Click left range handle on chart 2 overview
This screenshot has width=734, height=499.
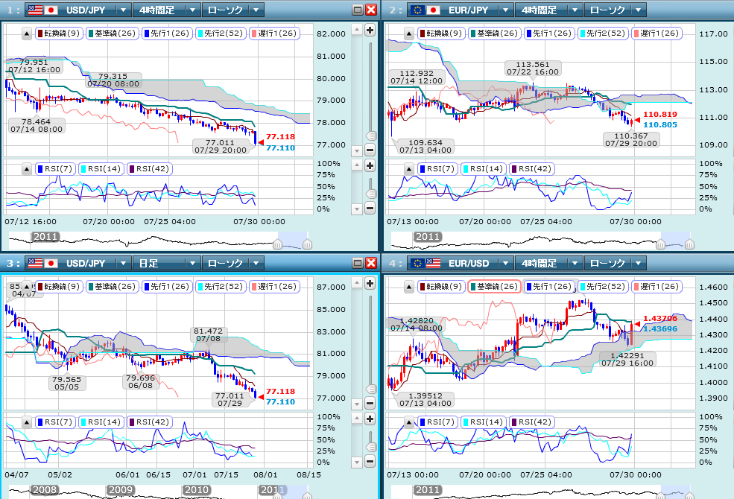pyautogui.click(x=660, y=244)
